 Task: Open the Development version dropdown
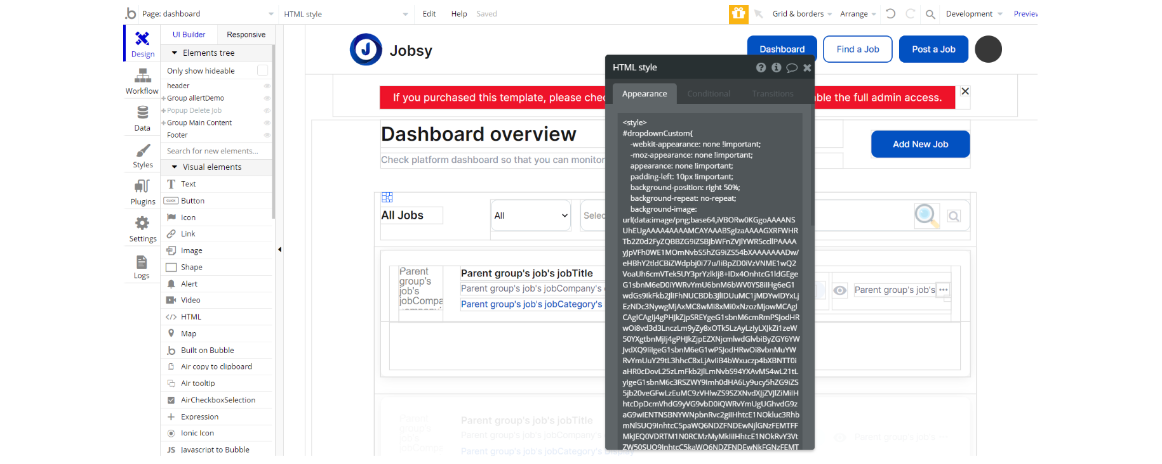click(x=974, y=14)
